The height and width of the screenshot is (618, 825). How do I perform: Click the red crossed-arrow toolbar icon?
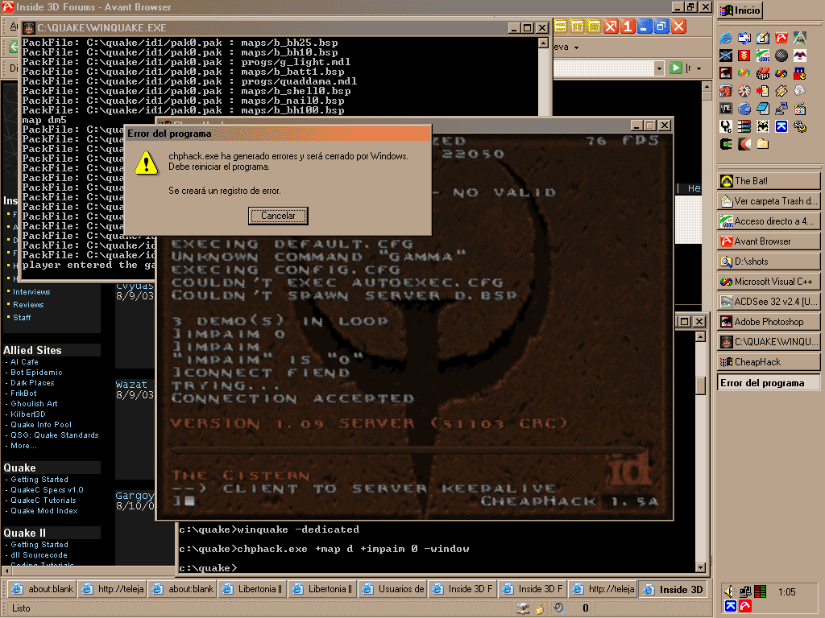611,27
